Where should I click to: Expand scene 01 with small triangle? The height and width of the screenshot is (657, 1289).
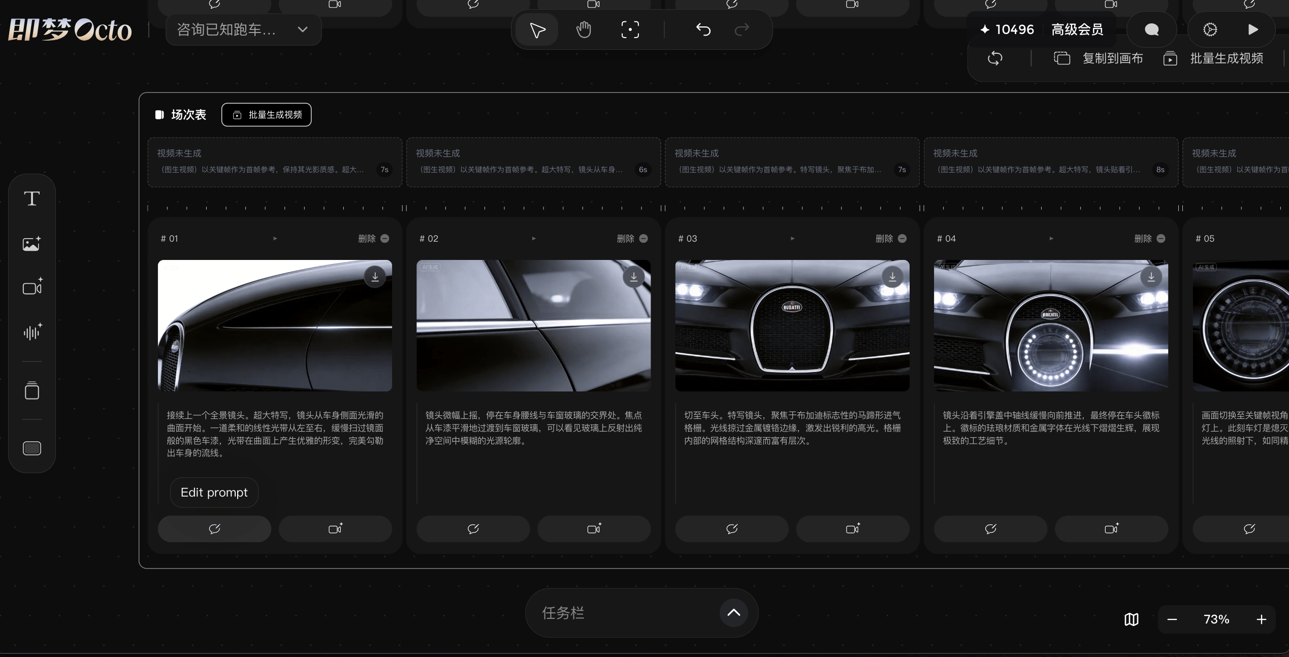275,239
